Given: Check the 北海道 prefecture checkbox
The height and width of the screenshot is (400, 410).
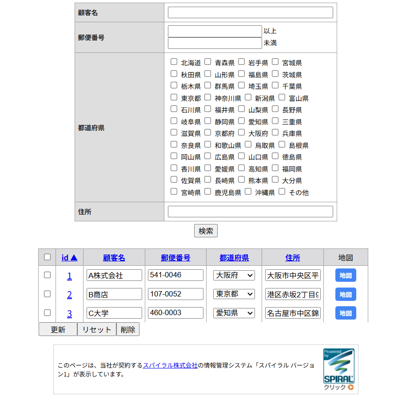Looking at the screenshot, I should (174, 62).
